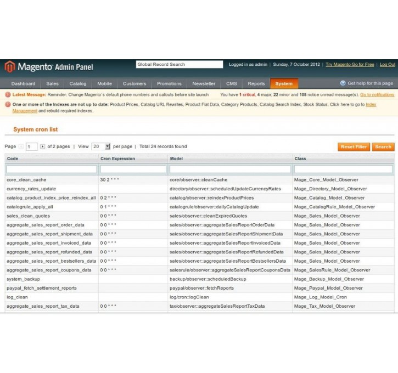Image resolution: width=398 pixels, height=373 pixels.
Task: Select aggregate_sales_report_bestsellers_data row
Action: point(199,261)
